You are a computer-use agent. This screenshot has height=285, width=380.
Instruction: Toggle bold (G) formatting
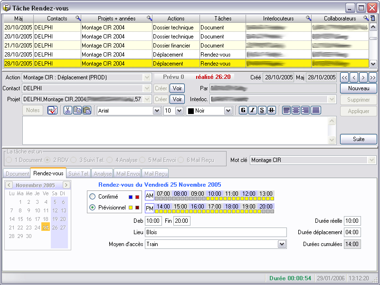tap(243, 111)
